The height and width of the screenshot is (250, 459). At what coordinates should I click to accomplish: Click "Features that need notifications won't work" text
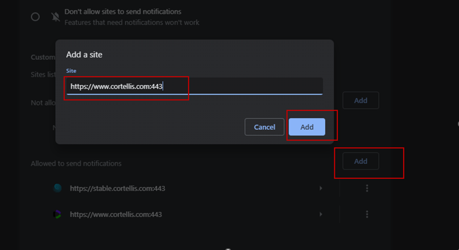(132, 22)
